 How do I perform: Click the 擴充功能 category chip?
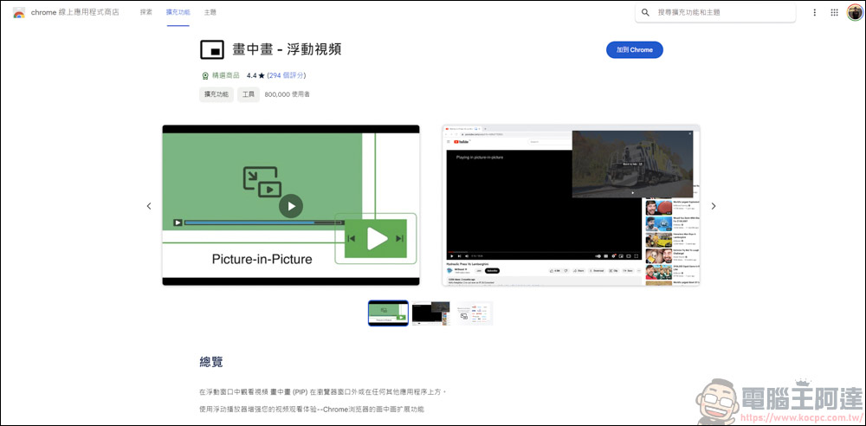[216, 94]
